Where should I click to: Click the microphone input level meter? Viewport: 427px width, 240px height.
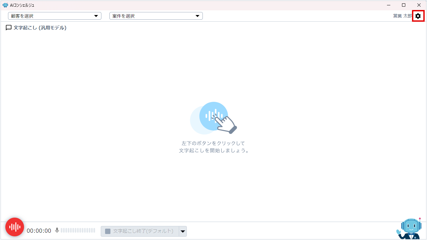[78, 230]
